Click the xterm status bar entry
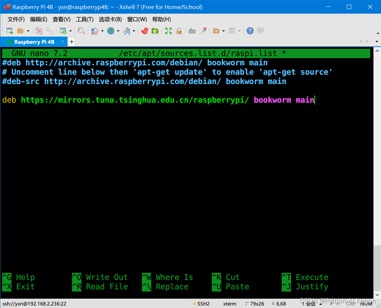This screenshot has height=308, width=381. point(230,304)
